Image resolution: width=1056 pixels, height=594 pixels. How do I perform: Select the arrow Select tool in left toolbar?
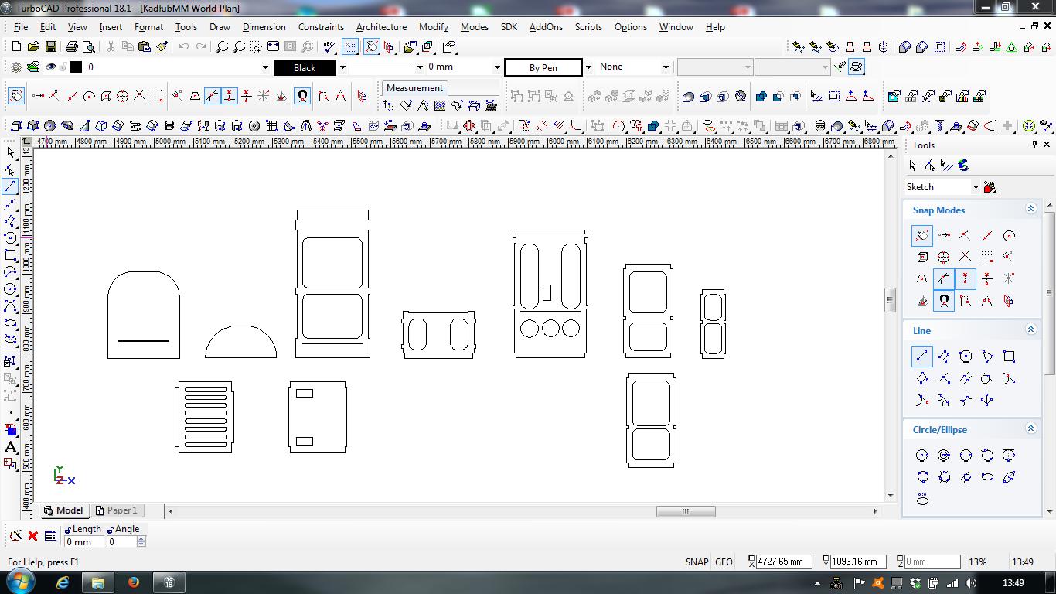[10, 152]
